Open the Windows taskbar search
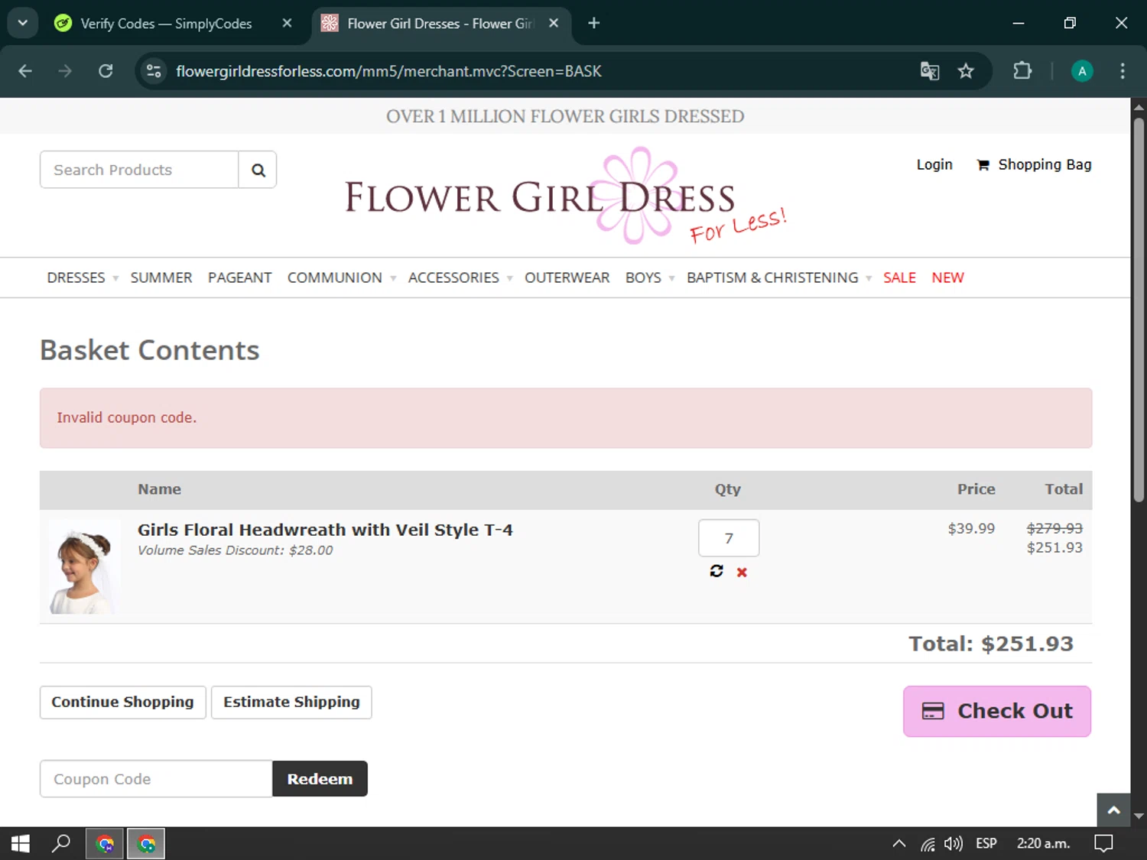The image size is (1147, 860). click(61, 843)
